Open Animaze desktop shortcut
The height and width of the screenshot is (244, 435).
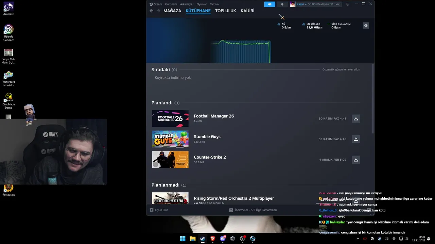pos(8,8)
